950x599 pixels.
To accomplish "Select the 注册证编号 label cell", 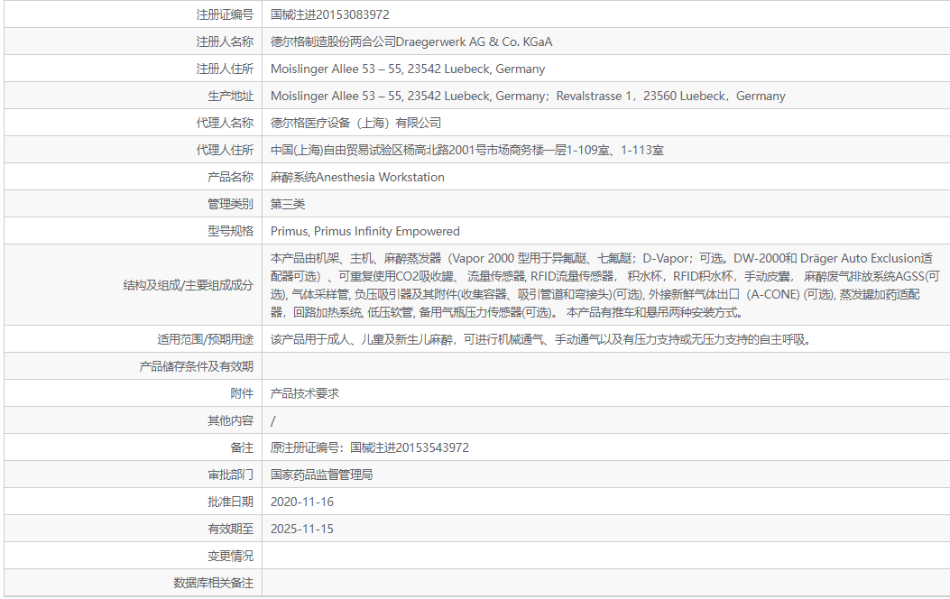I will click(224, 14).
